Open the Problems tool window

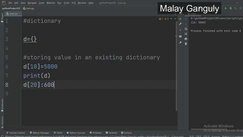click(x=96, y=133)
